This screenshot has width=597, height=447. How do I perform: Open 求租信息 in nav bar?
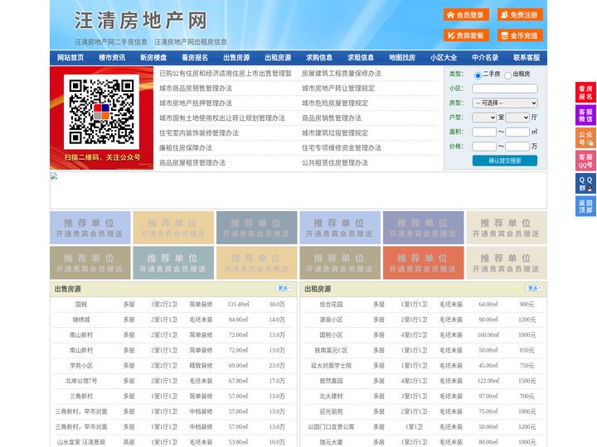point(361,58)
